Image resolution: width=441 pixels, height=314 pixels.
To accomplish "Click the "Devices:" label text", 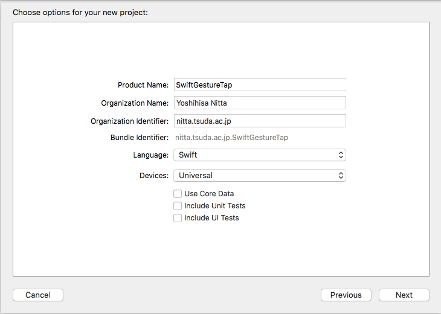I will tap(153, 176).
